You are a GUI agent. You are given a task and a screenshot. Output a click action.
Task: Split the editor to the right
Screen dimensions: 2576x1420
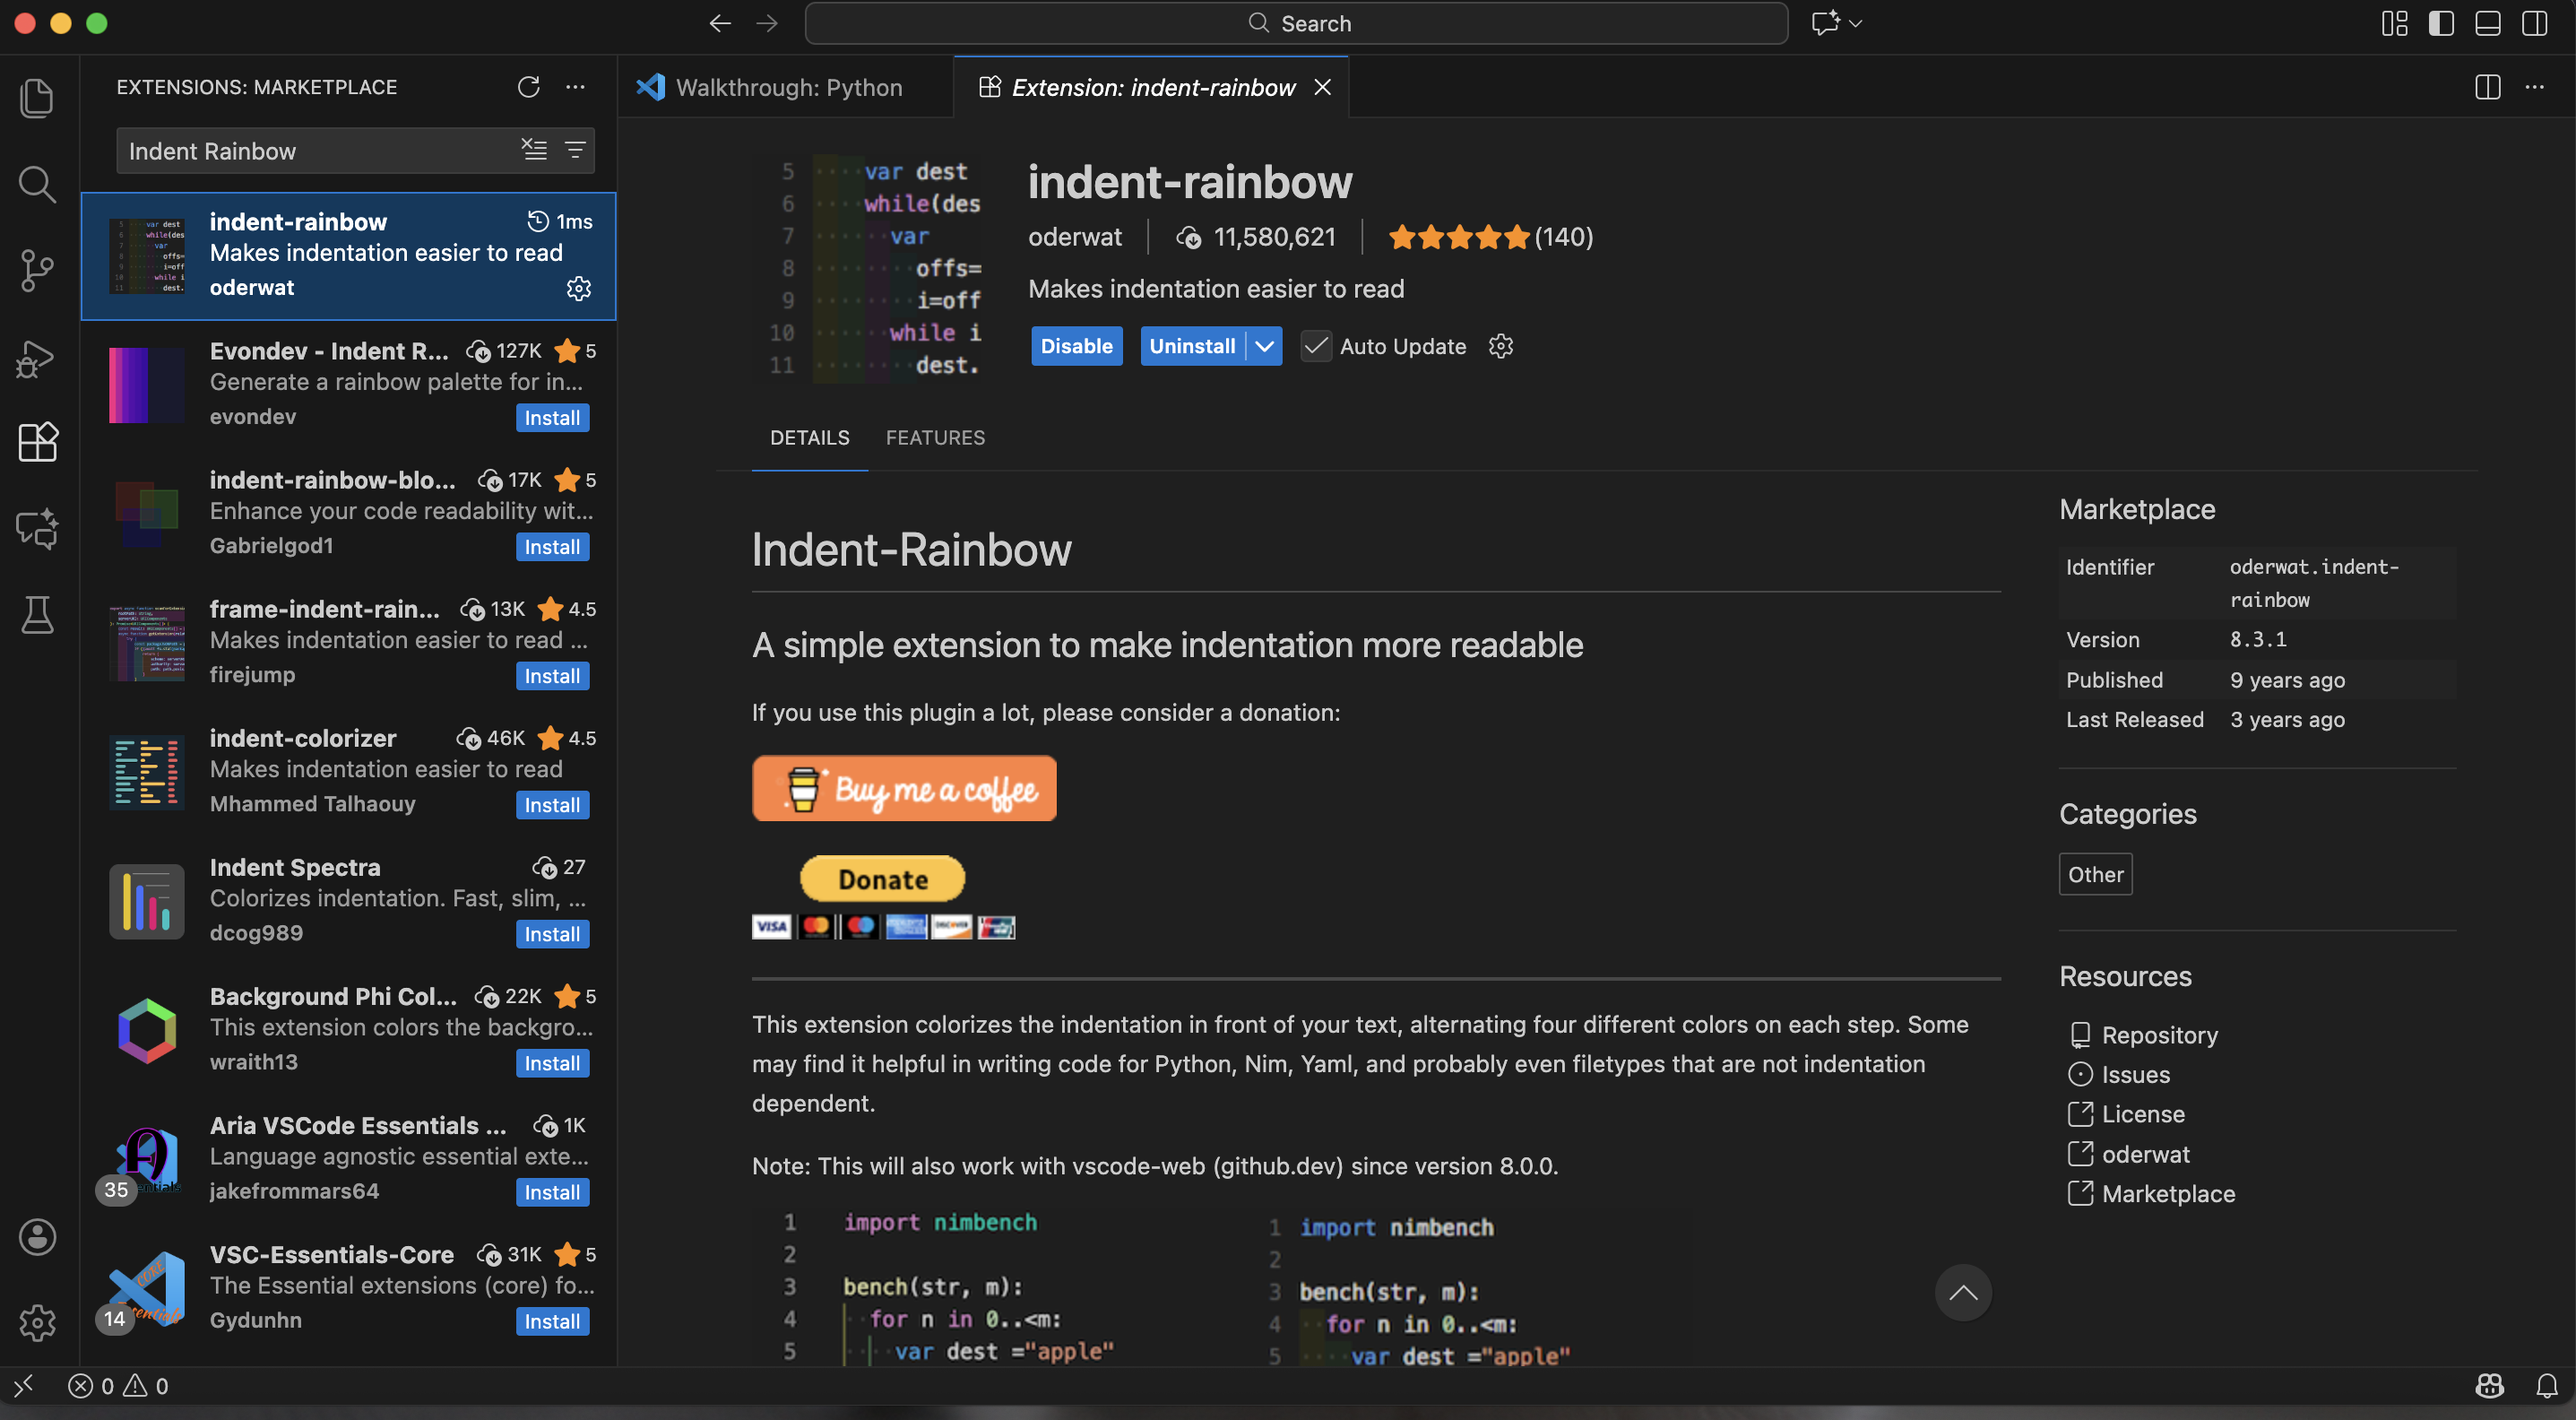[x=2488, y=87]
